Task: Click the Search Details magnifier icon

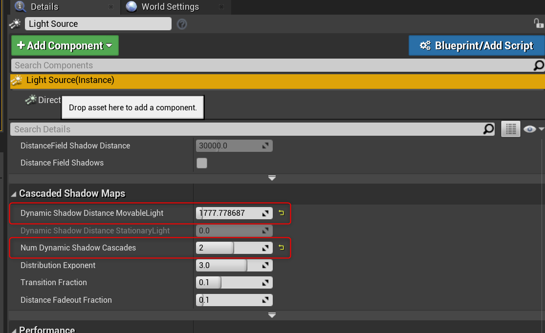Action: tap(488, 129)
